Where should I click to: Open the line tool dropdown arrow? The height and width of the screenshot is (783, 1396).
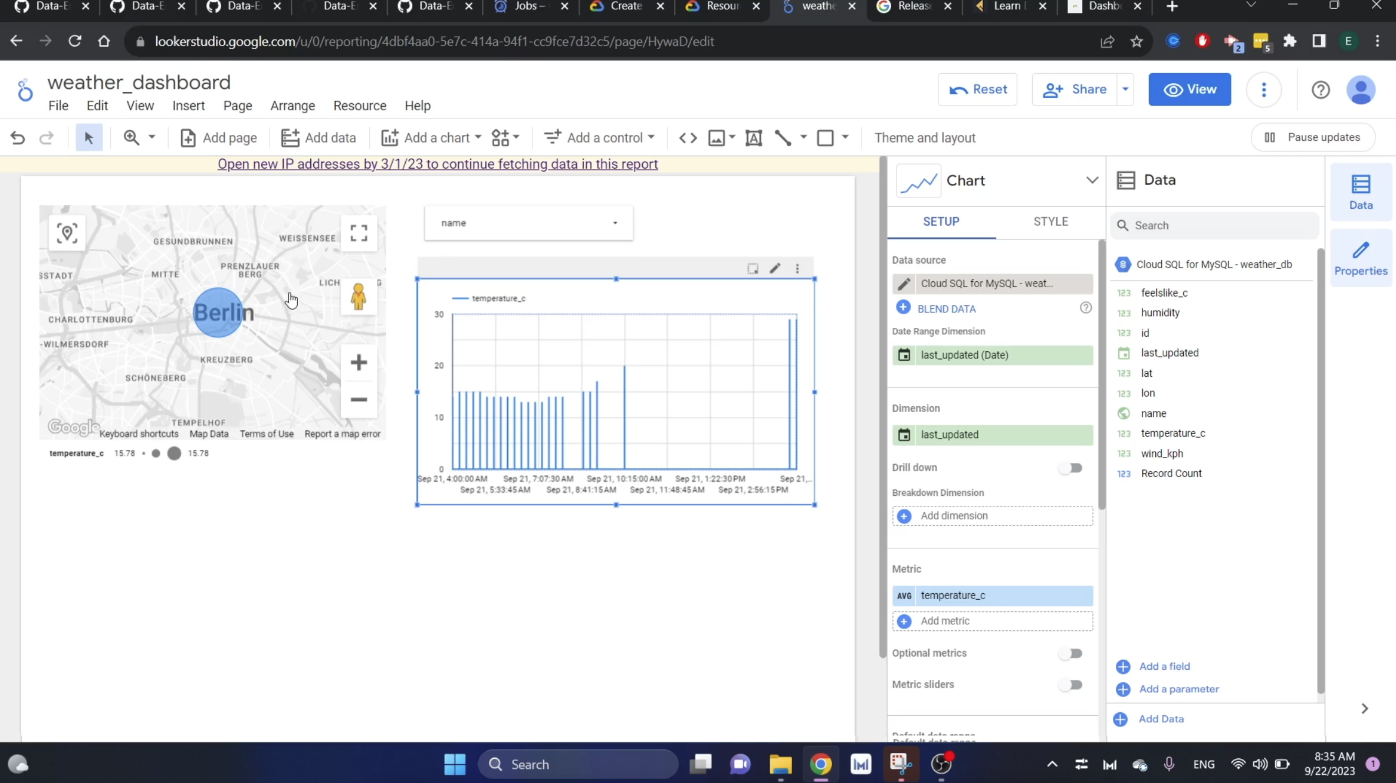[803, 137]
